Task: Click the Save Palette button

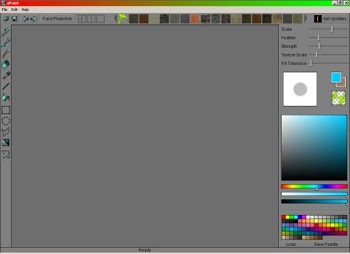Action: pyautogui.click(x=325, y=244)
